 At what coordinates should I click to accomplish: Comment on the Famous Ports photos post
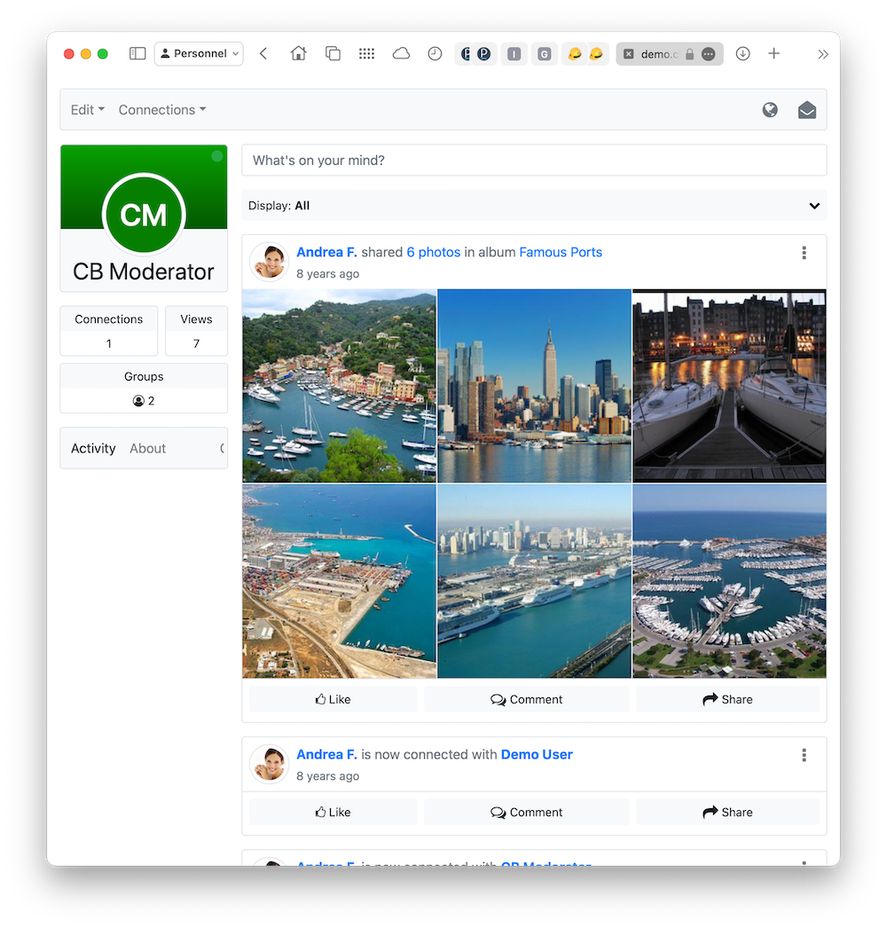point(527,699)
